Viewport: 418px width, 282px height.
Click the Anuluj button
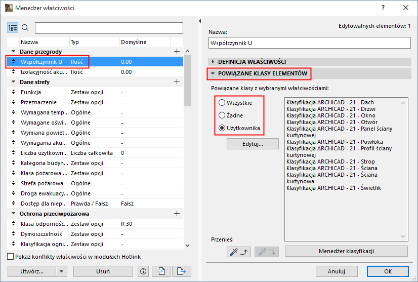click(x=337, y=271)
